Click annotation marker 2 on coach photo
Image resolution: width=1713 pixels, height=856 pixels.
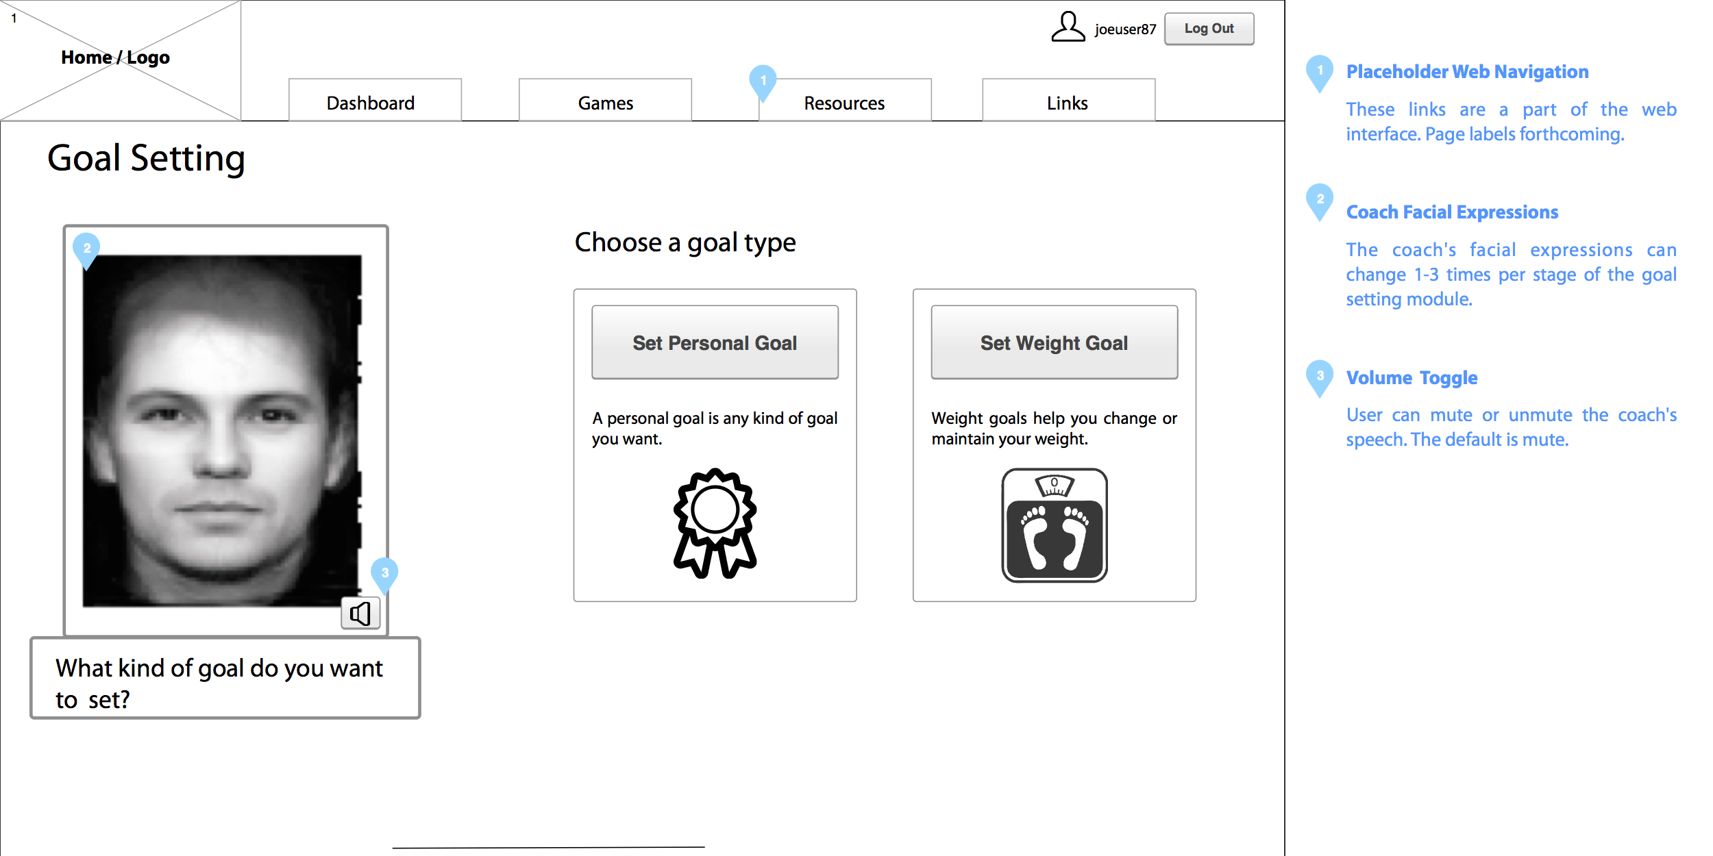point(87,248)
